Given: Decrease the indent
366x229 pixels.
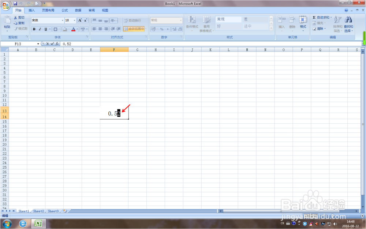Looking at the screenshot, I should pos(113,29).
